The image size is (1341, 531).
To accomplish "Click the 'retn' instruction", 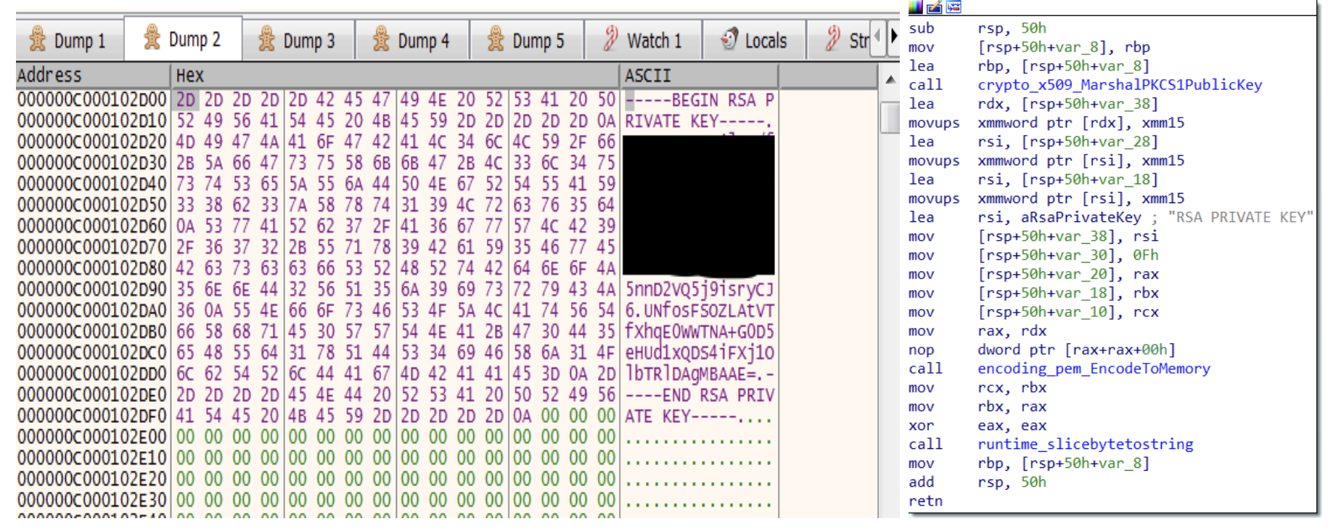I will point(925,501).
